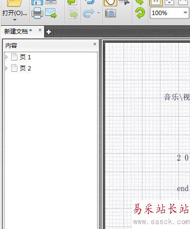Viewport: 190px width, 229px height.
Task: Add a new tab with plus button
Action: (x=49, y=32)
